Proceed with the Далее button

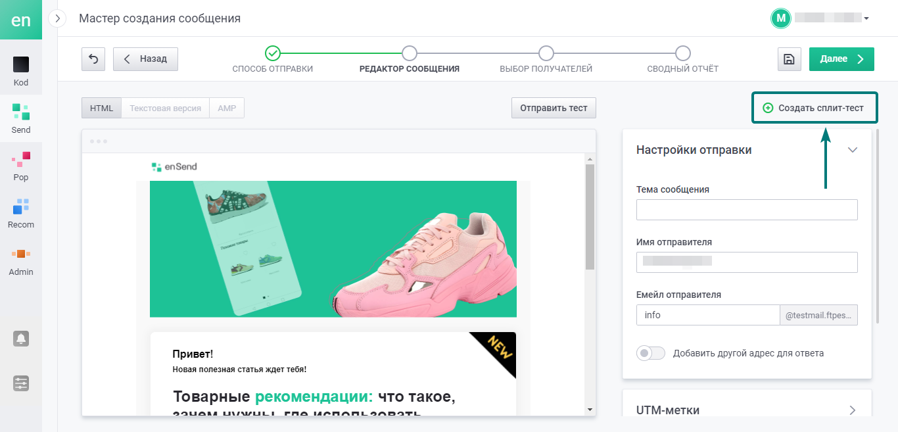[x=841, y=59]
